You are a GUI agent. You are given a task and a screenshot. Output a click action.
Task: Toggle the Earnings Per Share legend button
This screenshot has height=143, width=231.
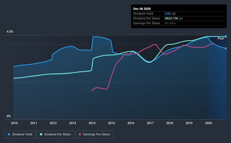tap(95, 135)
